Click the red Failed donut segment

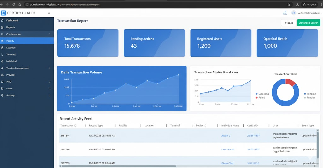pos(291,82)
